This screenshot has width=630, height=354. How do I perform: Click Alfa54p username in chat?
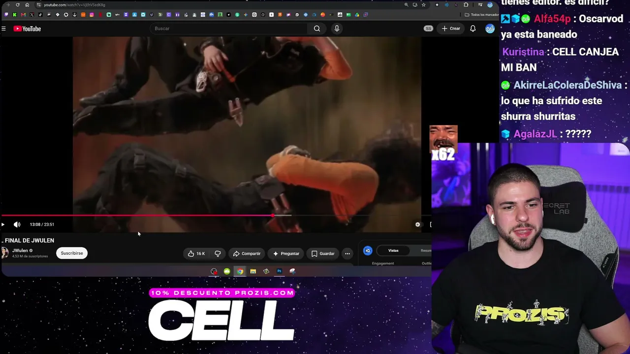pos(552,19)
